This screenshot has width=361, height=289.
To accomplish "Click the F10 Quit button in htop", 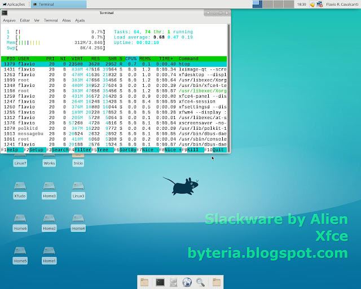I will coord(215,150).
